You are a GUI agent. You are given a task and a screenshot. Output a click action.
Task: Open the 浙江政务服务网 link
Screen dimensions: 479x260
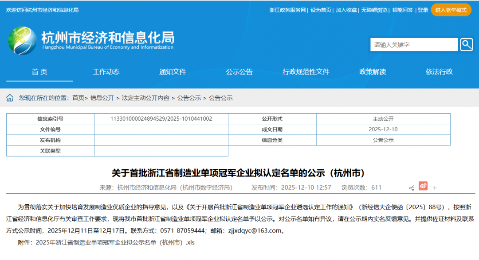point(287,10)
